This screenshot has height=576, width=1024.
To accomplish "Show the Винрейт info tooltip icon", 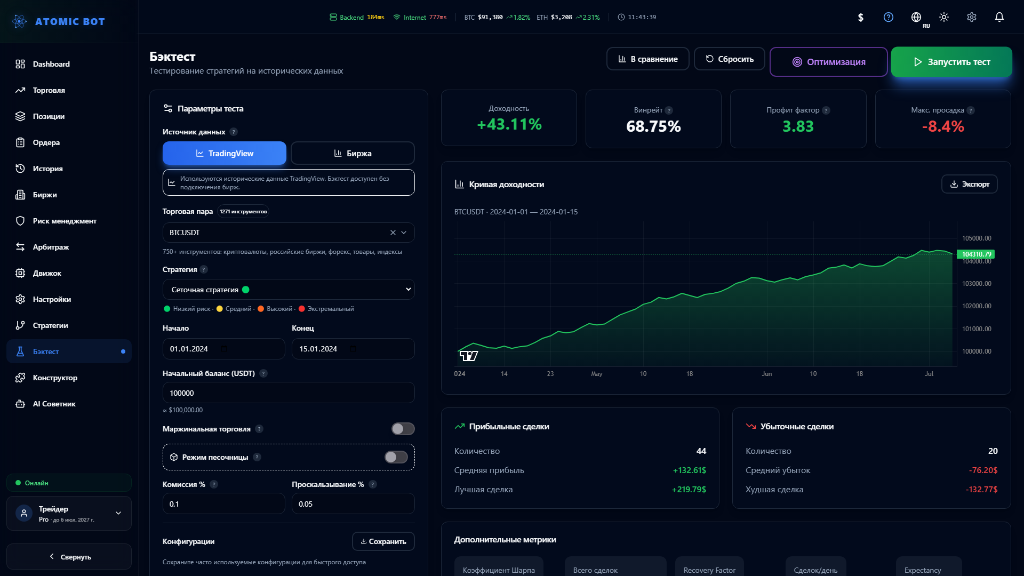I will coord(669,110).
